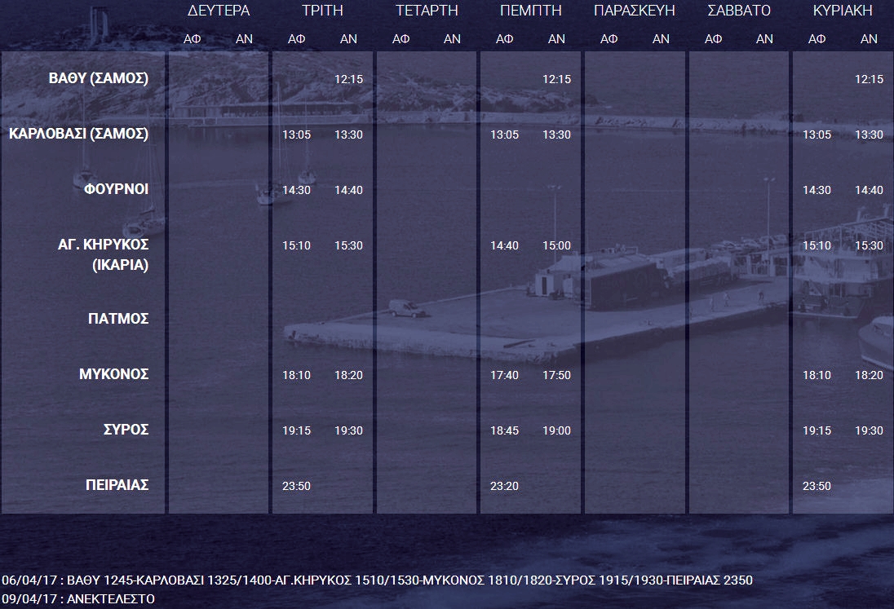Select the ΤΕΤΑΡΤΗ column header
This screenshot has height=609, width=894.
point(426,11)
